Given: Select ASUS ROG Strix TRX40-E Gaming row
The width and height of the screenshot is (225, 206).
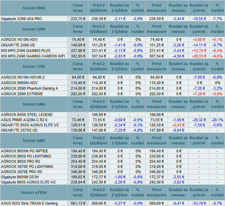Looking at the screenshot, I should [29, 203].
